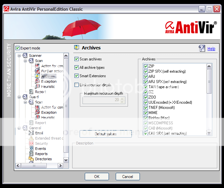Open the Directories folder icon
The width and height of the screenshot is (224, 188).
click(31, 159)
